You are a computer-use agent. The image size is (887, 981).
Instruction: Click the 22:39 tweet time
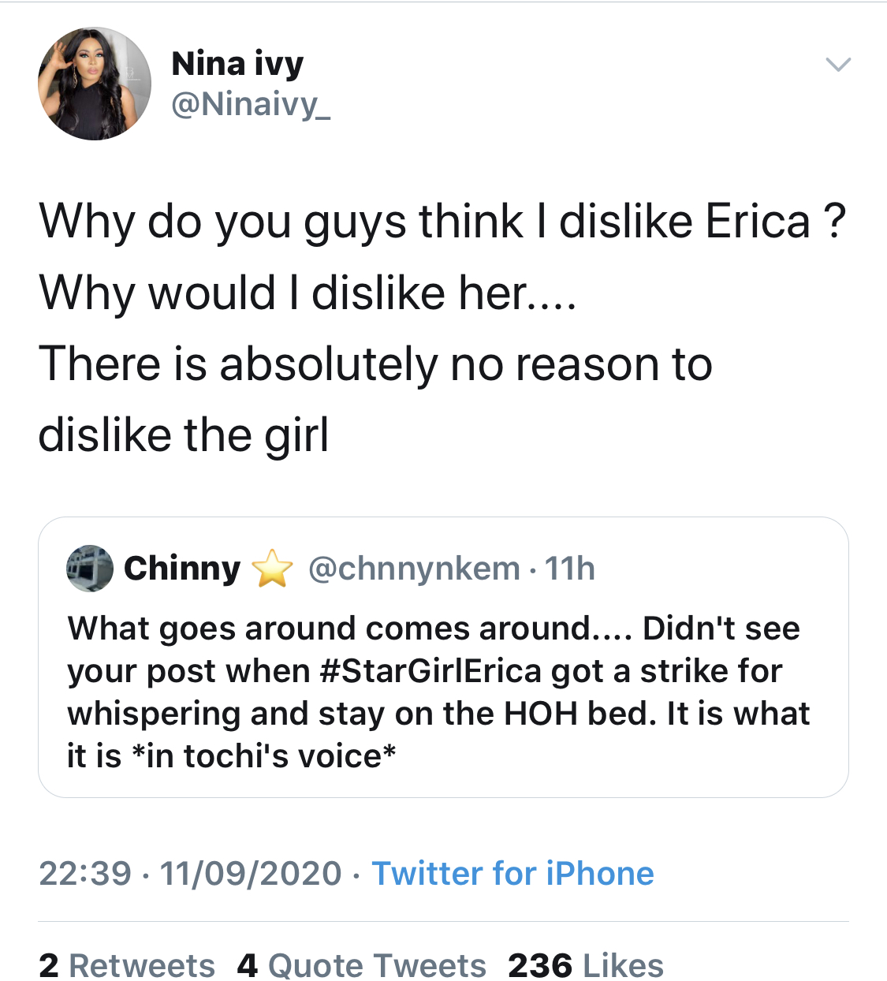[x=85, y=874]
